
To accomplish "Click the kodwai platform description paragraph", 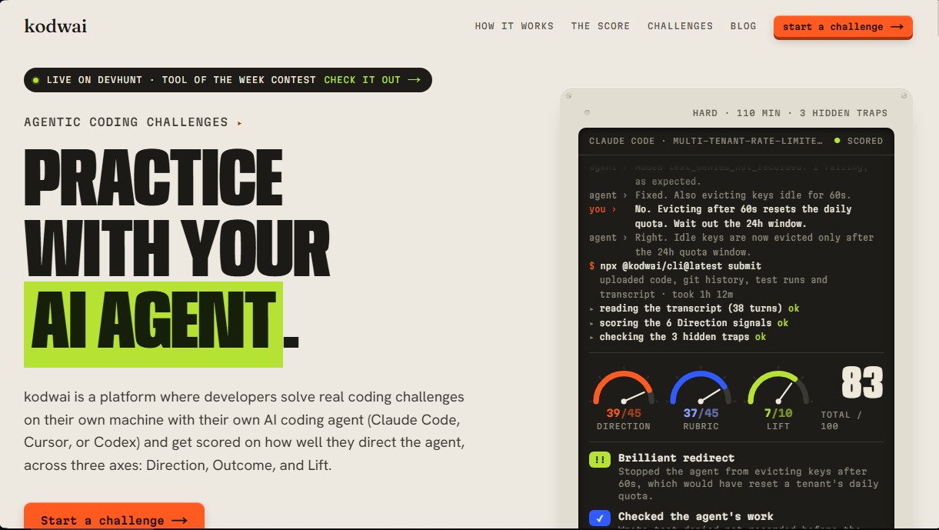I will pyautogui.click(x=245, y=432).
